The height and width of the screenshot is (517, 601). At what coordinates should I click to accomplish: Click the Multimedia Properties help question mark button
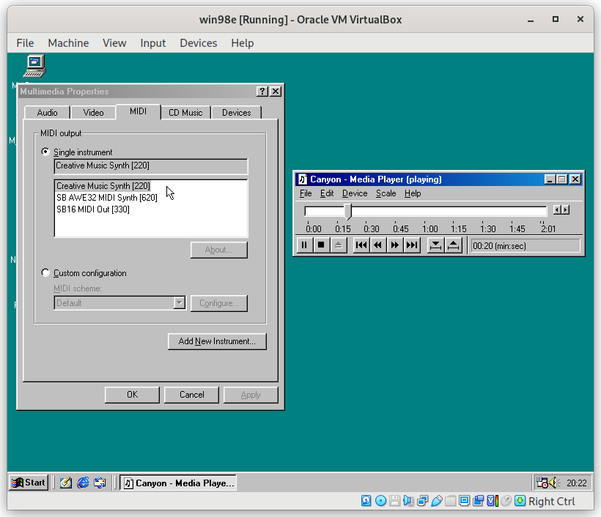coord(262,91)
